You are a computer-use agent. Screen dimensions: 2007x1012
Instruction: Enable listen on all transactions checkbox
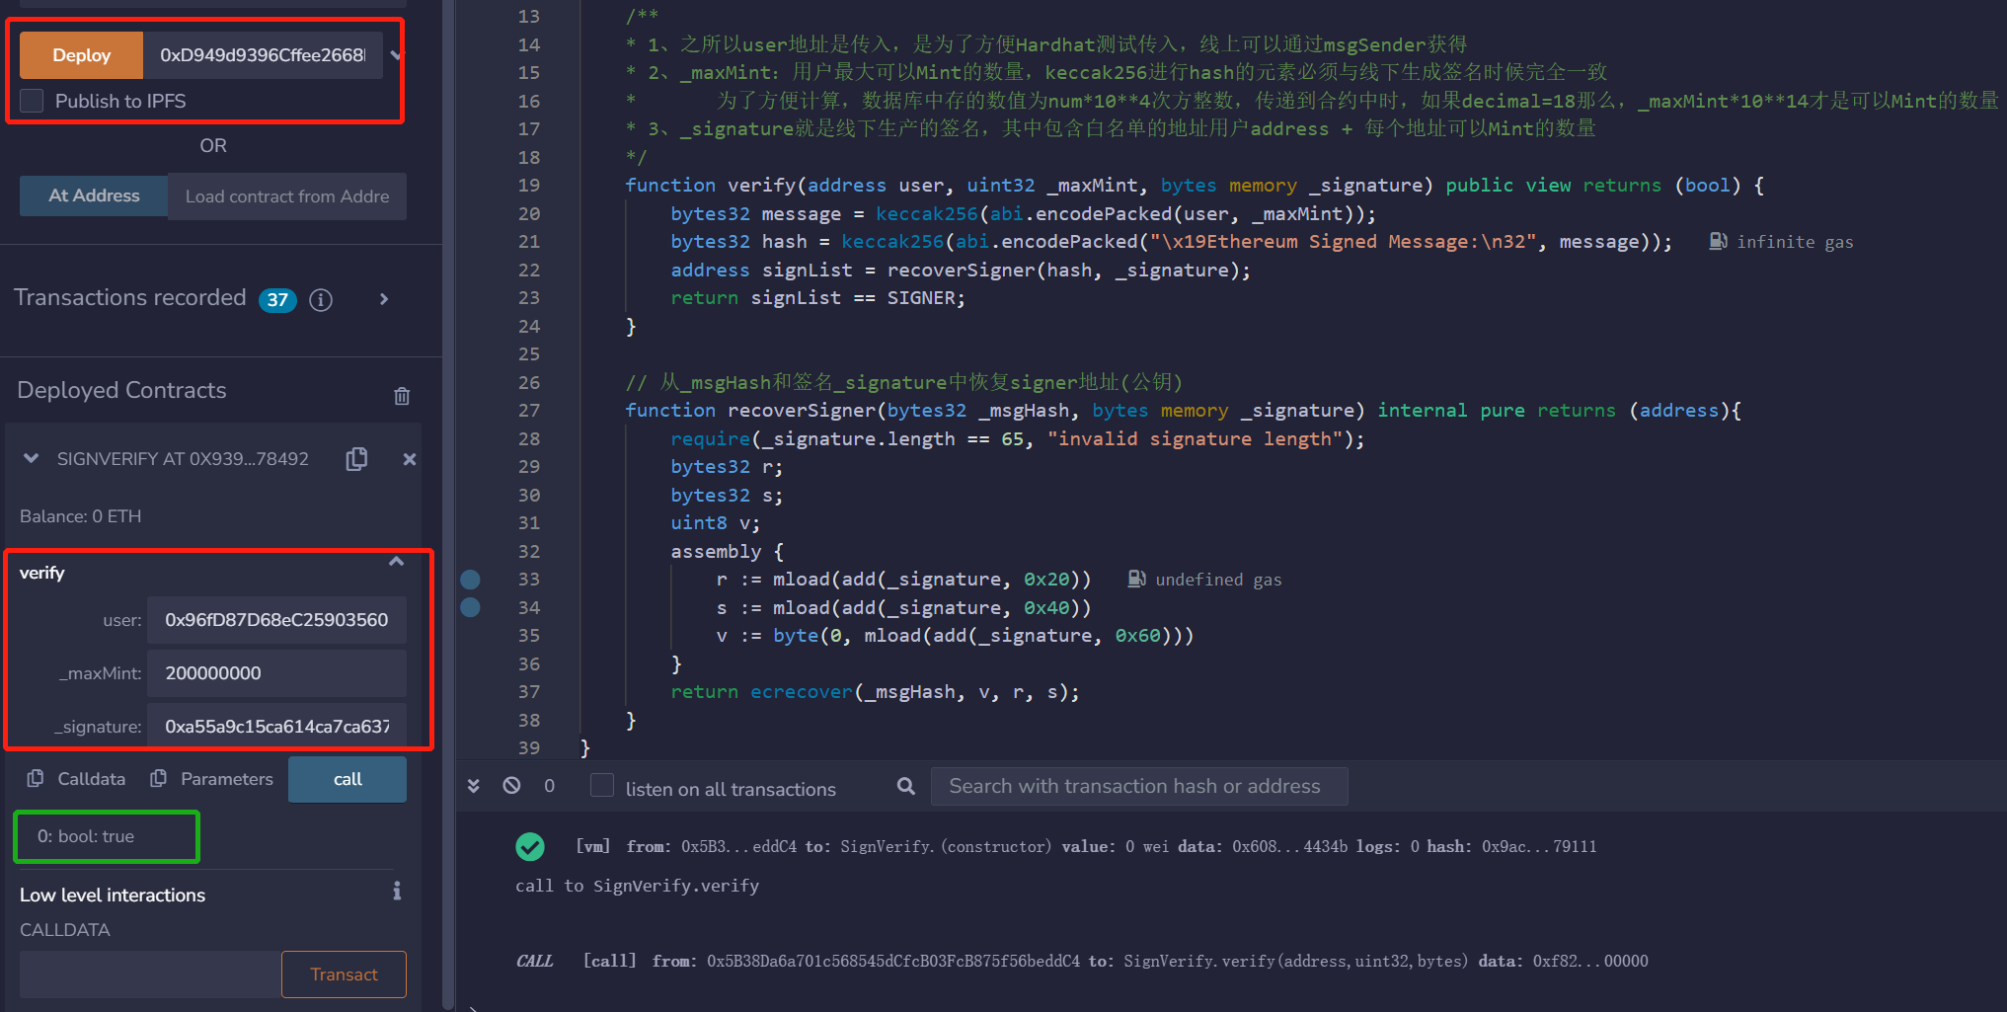tap(602, 786)
